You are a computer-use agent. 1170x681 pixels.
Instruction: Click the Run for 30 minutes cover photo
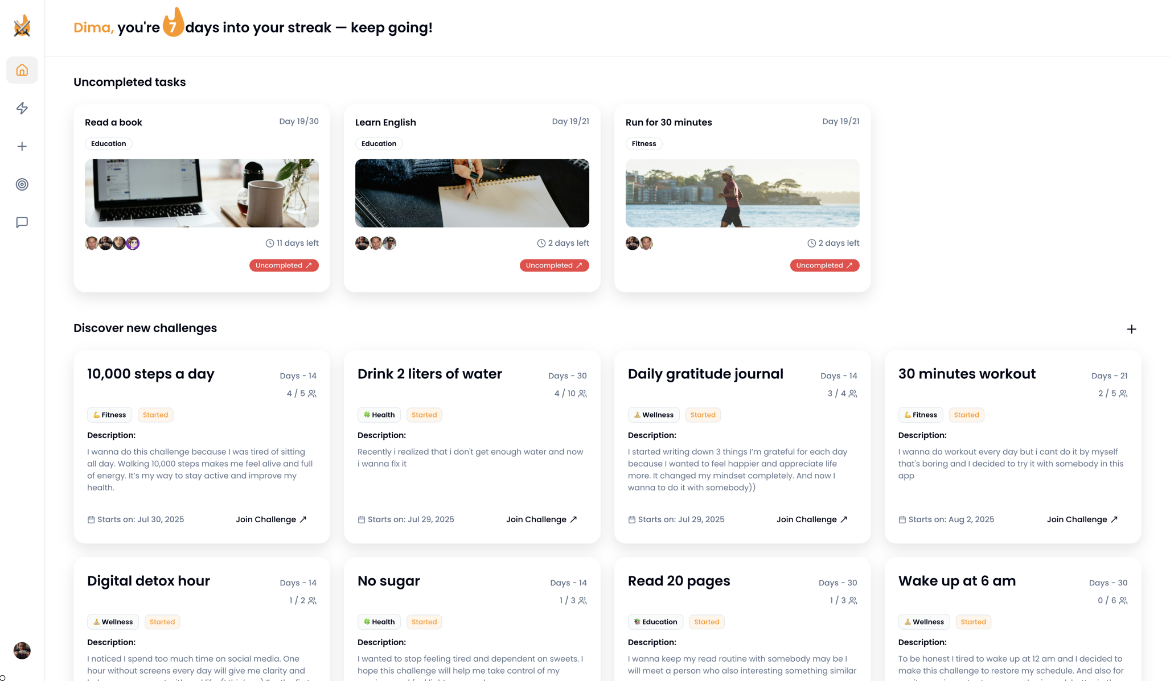point(742,193)
